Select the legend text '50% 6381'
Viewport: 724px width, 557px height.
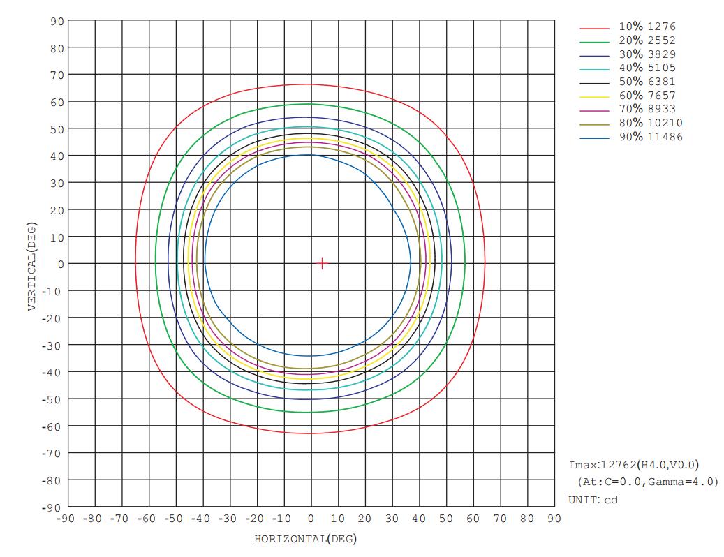(647, 82)
